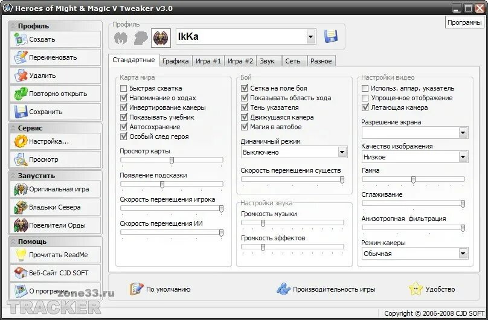Switch to the Сеть tab
The height and width of the screenshot is (320, 488).
(293, 61)
